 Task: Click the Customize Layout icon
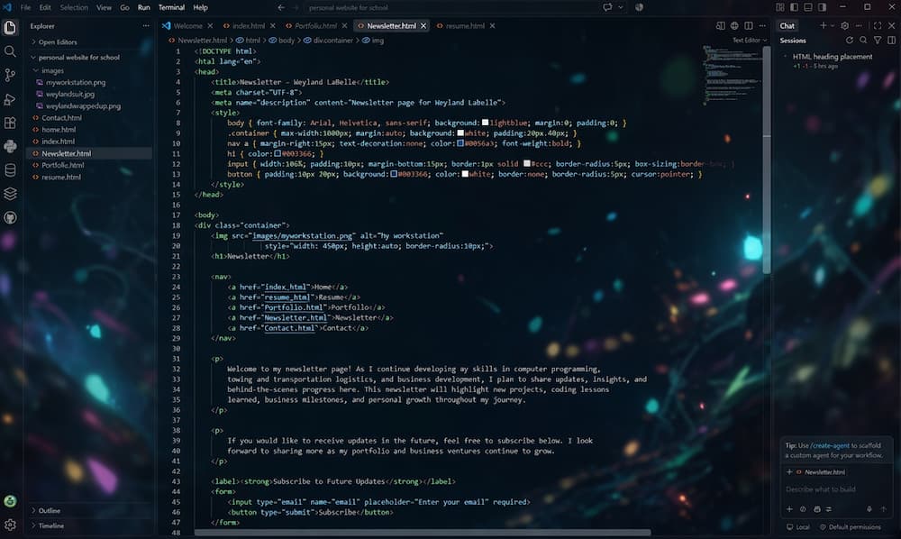tap(779, 7)
